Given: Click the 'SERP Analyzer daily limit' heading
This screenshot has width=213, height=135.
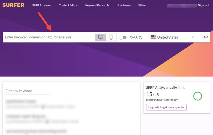Looking at the screenshot, I should click(x=165, y=88).
